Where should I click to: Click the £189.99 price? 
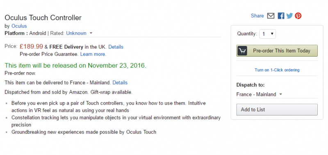click(31, 46)
